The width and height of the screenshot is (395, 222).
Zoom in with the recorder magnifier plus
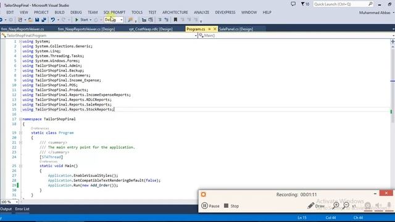pyautogui.click(x=336, y=205)
